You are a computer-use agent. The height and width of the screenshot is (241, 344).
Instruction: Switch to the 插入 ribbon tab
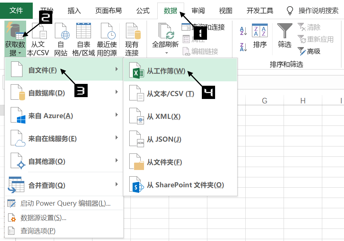(x=74, y=11)
